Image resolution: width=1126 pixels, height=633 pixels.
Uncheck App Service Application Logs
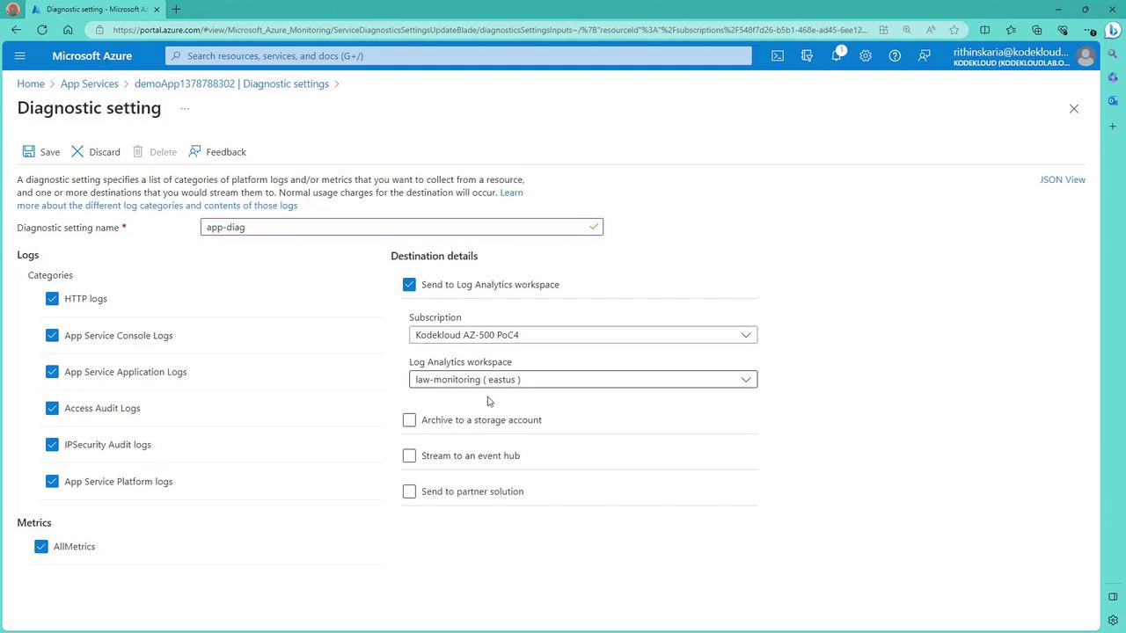coord(52,372)
